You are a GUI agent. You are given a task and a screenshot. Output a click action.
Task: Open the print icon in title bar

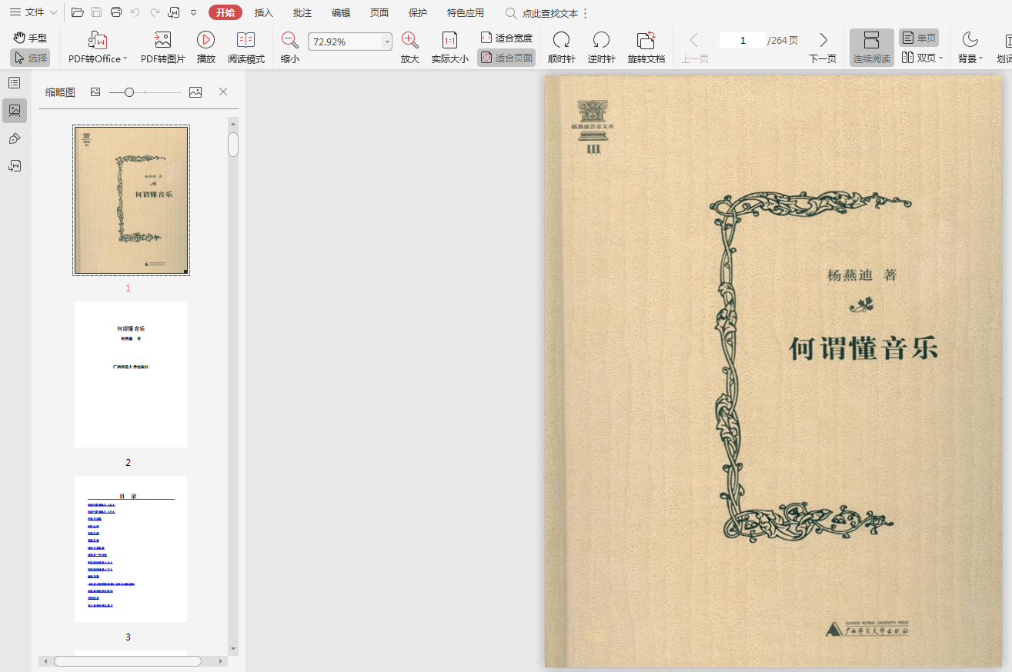click(116, 12)
